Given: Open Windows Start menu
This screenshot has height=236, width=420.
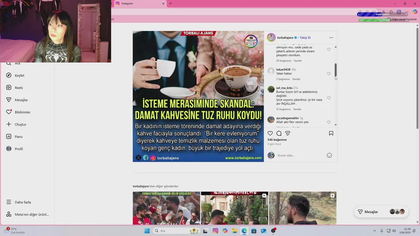Looking at the screenshot, I should (x=147, y=231).
